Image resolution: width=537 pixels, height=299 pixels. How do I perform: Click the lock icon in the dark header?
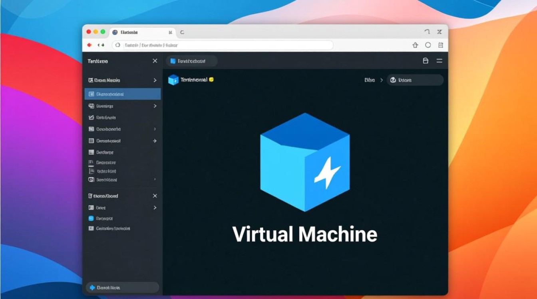click(x=426, y=61)
